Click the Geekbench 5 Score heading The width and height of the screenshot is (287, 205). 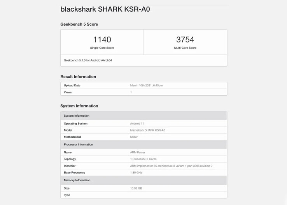pos(79,24)
